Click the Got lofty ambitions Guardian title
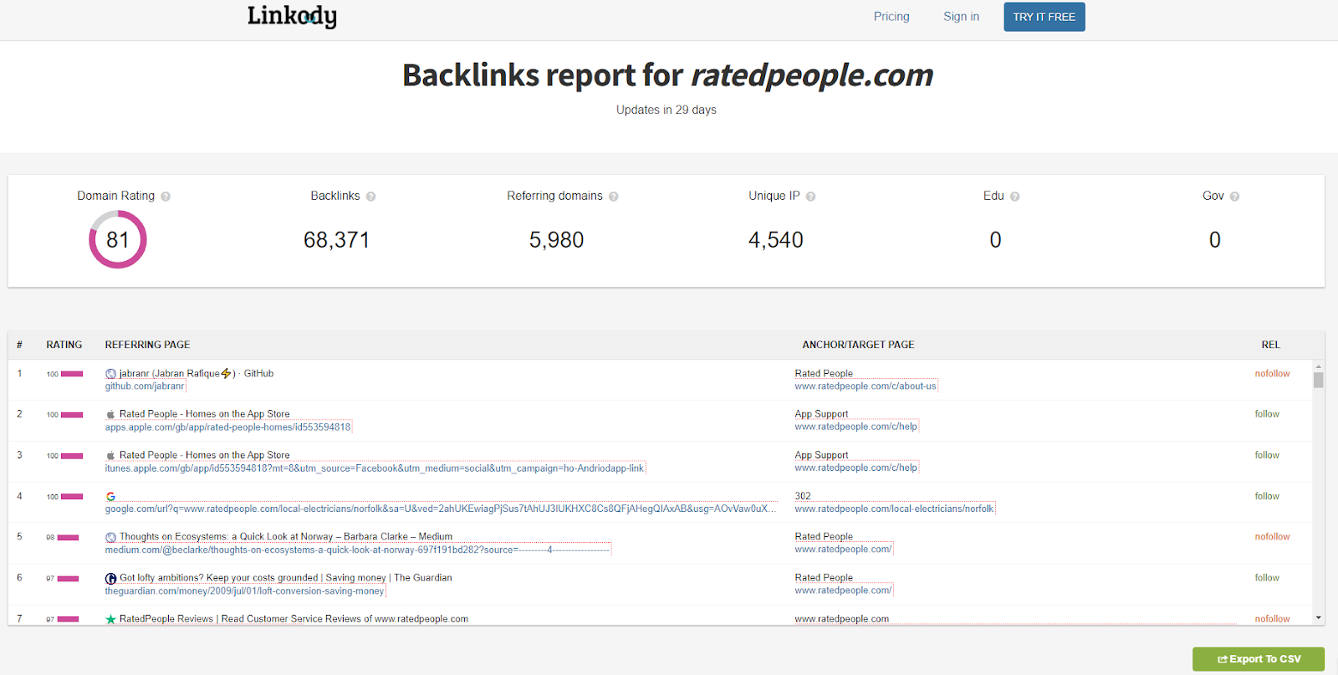Image resolution: width=1338 pixels, height=675 pixels. click(286, 578)
